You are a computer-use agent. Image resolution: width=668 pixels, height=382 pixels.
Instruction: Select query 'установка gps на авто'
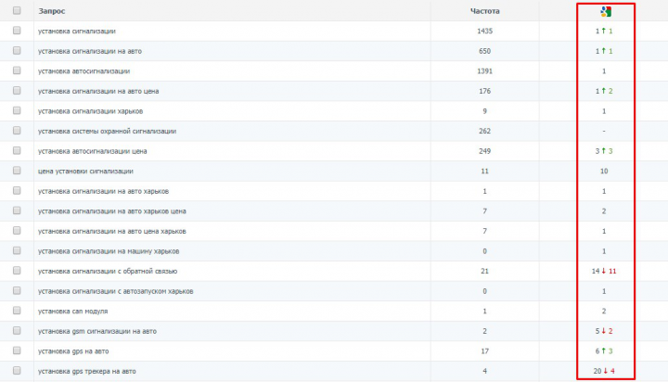[73, 351]
